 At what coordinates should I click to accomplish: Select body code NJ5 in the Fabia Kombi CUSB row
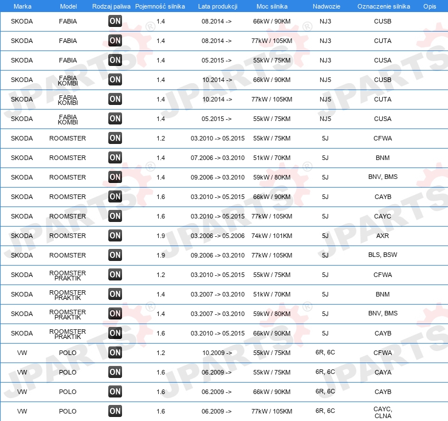325,80
